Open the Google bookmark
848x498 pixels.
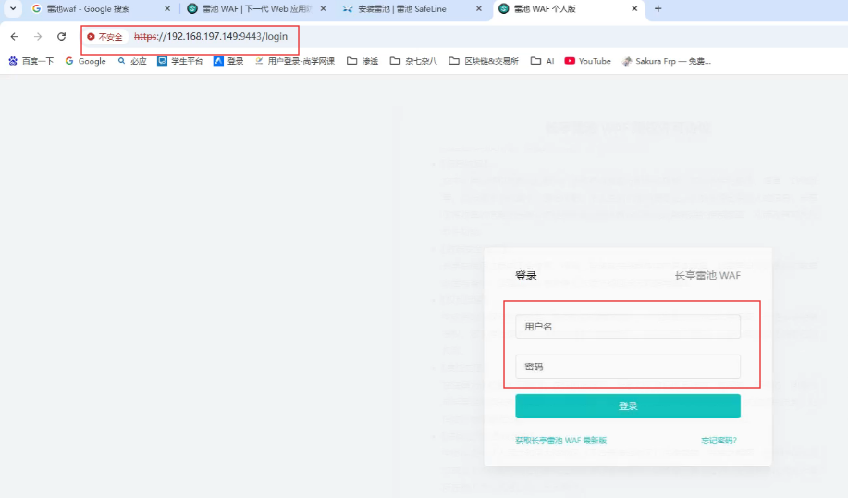click(x=85, y=61)
